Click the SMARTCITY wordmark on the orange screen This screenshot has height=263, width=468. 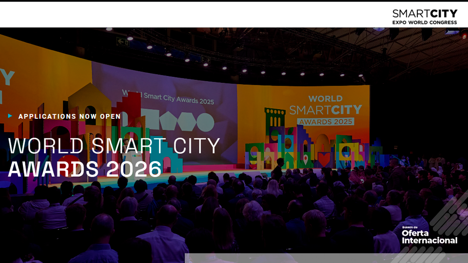coord(325,110)
